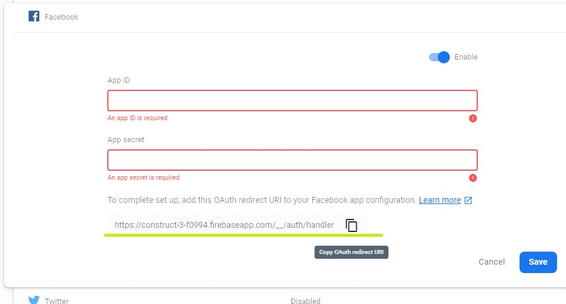This screenshot has width=566, height=304.
Task: Click the Copy OAuth redirect URI tooltip
Action: 352,252
